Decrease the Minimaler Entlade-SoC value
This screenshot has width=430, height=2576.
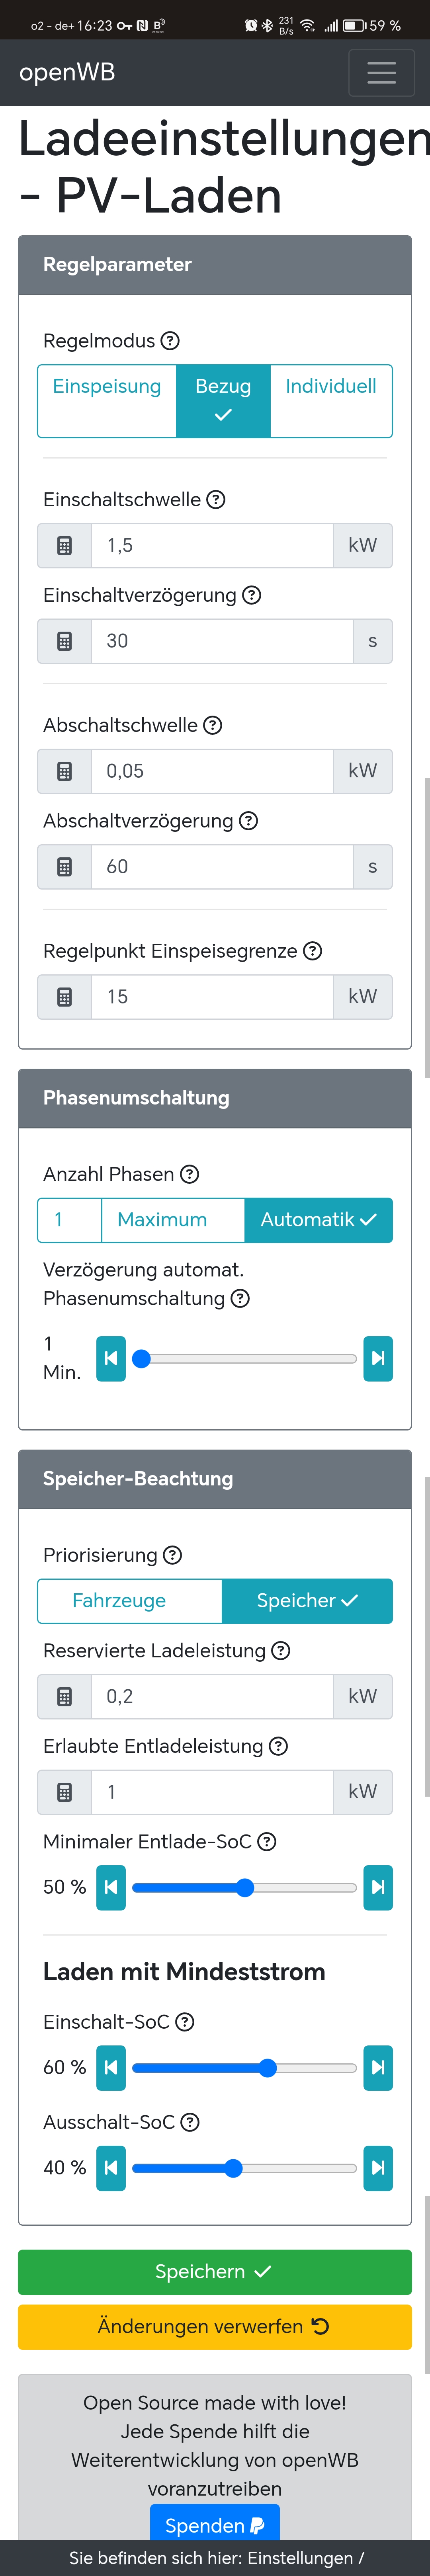[x=111, y=1887]
